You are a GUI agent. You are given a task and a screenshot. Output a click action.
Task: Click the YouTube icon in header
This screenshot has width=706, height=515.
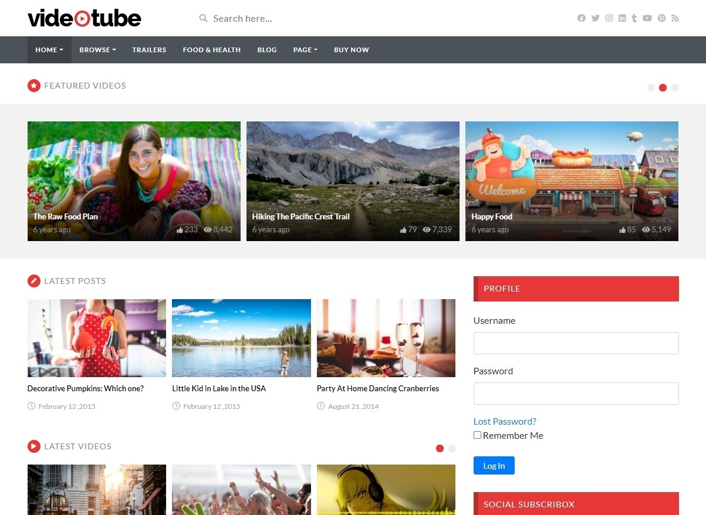pos(647,18)
